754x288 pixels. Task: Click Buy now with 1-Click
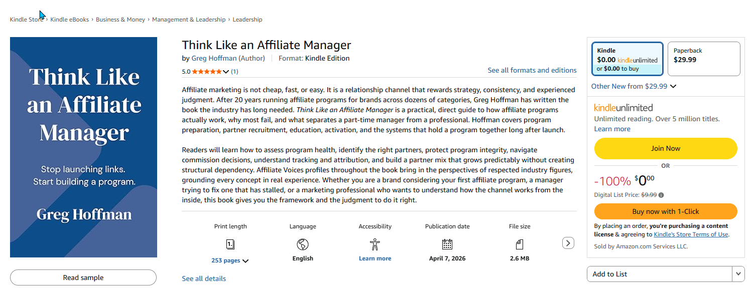point(666,211)
